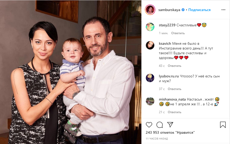
Task: Follow the account with Подписаться
Action: point(199,10)
